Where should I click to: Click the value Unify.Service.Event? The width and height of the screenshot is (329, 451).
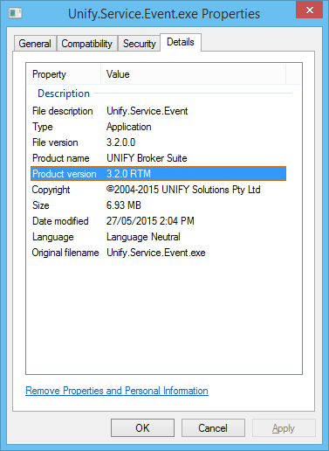[x=147, y=111]
